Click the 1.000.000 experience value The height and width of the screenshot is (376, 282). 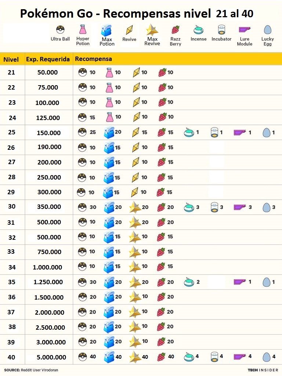47,267
